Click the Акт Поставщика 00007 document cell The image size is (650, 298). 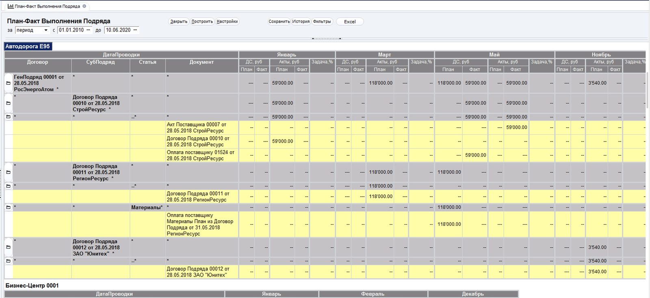202,128
